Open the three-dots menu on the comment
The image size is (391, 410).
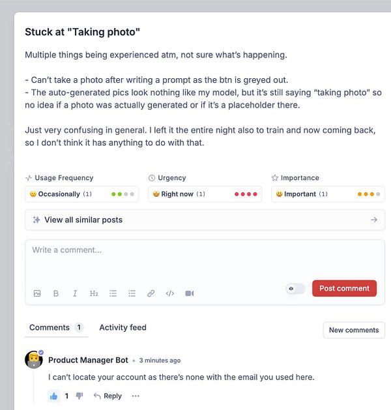point(136,396)
